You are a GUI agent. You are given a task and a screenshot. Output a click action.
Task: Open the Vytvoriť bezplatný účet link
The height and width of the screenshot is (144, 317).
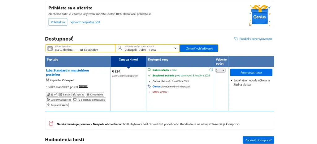[85, 22]
